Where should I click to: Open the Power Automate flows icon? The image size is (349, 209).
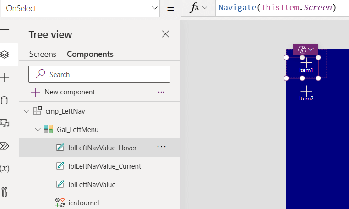[x=5, y=146]
